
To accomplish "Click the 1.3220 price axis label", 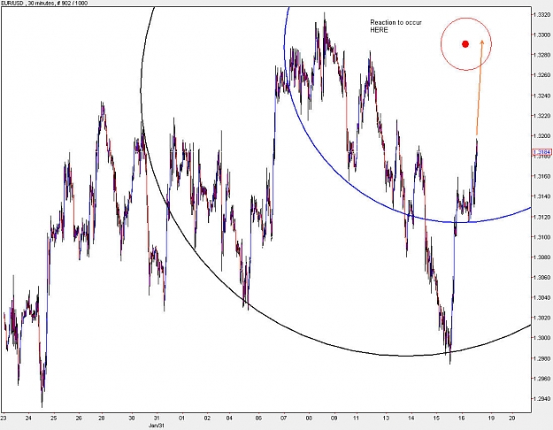I will 542,116.
